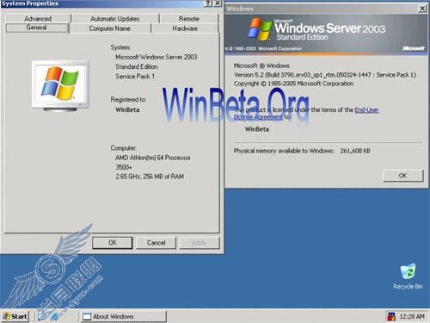430x323 pixels.
Task: Click the question mark help button in System Properties
Action: 208,3
